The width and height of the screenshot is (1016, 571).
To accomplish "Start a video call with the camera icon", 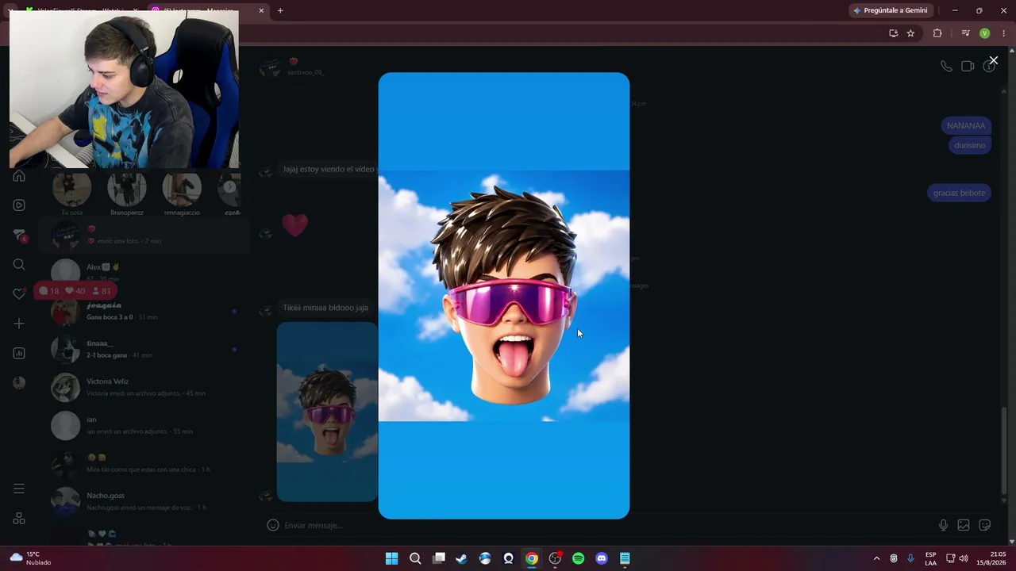I will pos(968,67).
